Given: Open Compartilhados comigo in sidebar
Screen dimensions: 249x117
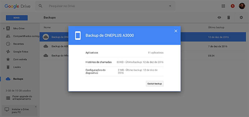Looking at the screenshot, I should [x=26, y=36].
